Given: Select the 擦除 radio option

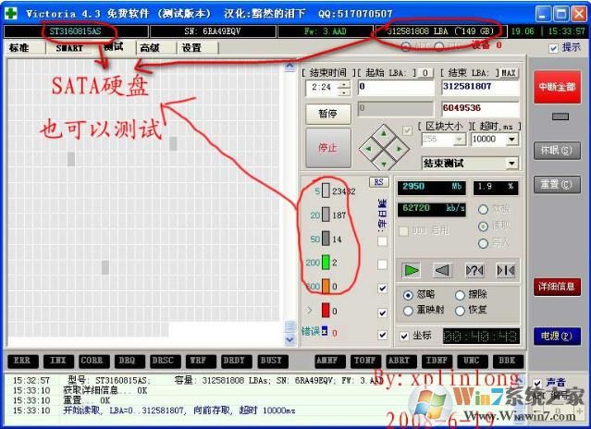Looking at the screenshot, I should [460, 295].
